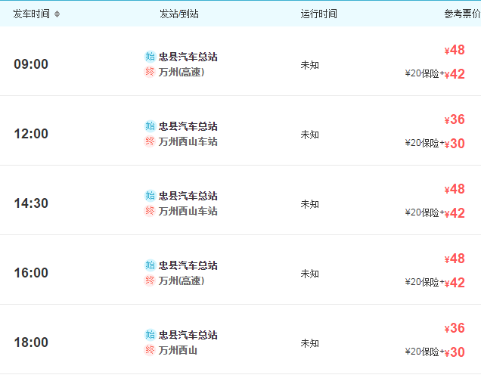Viewport: 481px width, 375px height.
Task: Click the 发站/到站 column header
Action: click(178, 14)
